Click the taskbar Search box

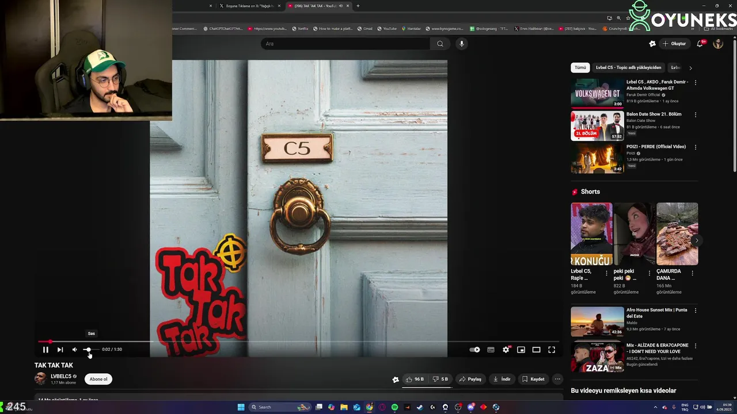coord(280,407)
